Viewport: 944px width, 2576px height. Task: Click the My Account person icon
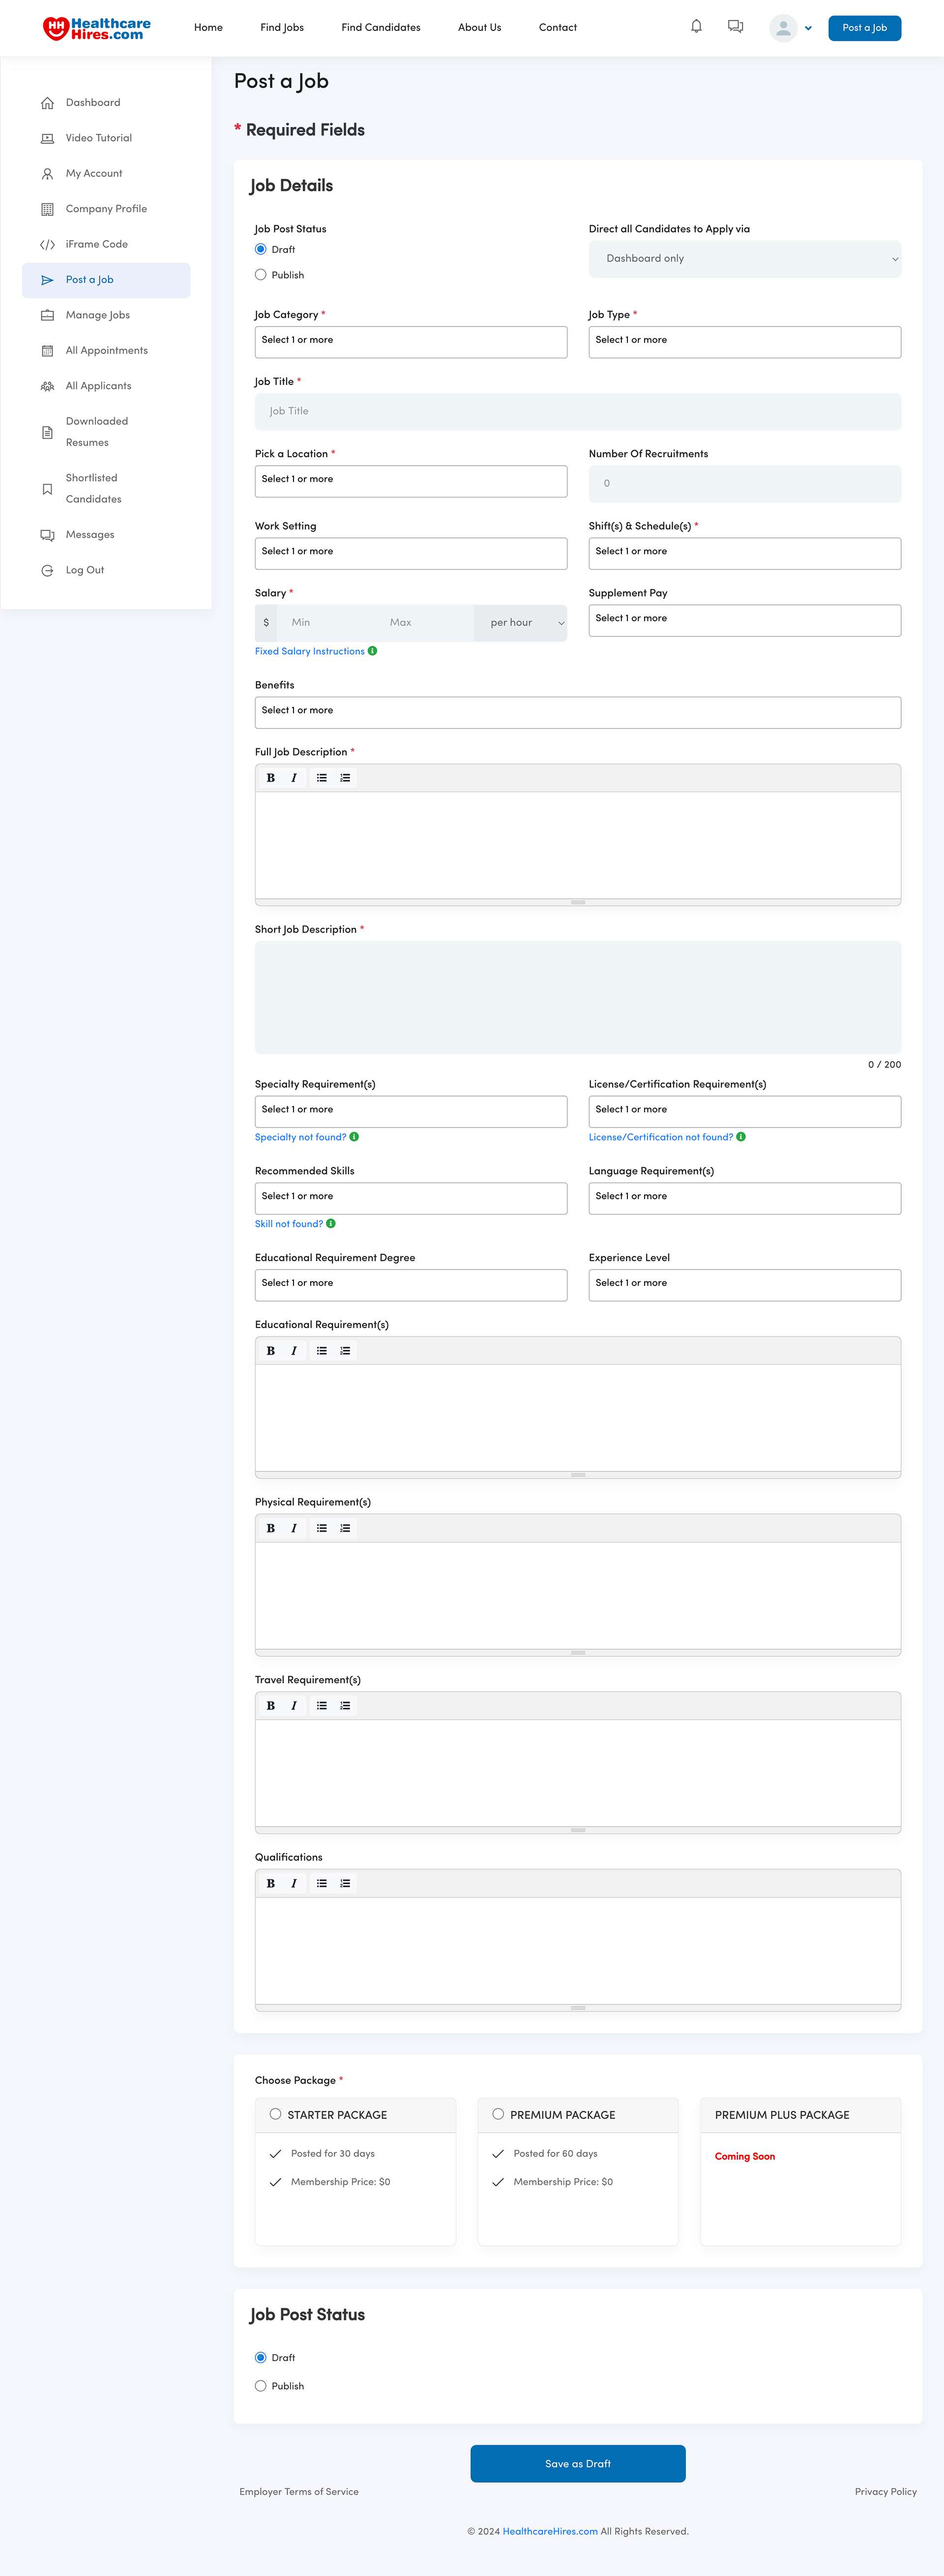(47, 174)
